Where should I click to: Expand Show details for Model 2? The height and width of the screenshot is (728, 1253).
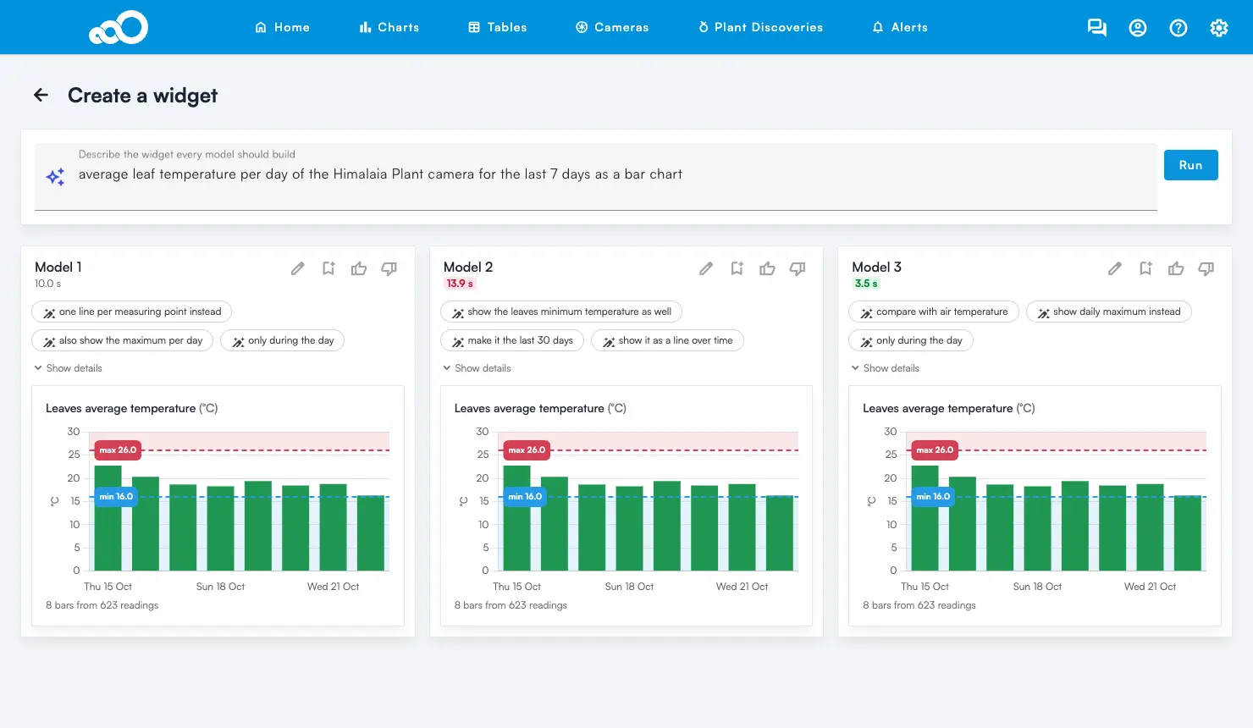pyautogui.click(x=477, y=368)
